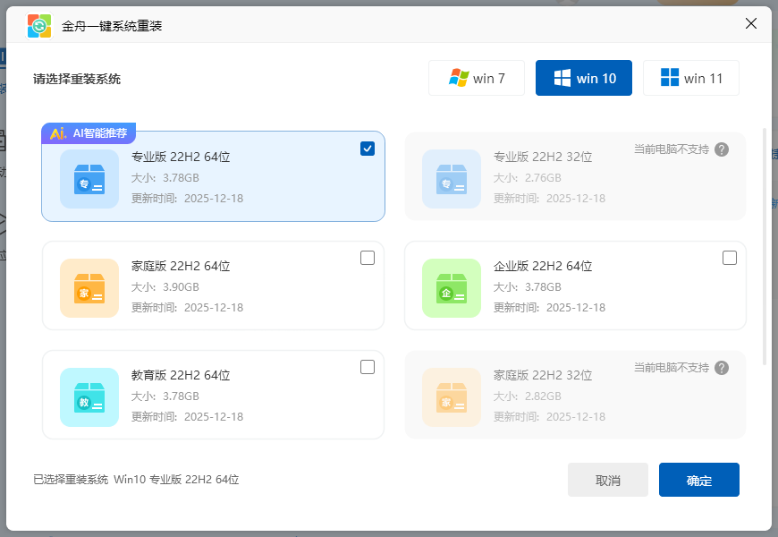Click the grayed 专业版 32位 package icon
The image size is (778, 537).
[451, 176]
